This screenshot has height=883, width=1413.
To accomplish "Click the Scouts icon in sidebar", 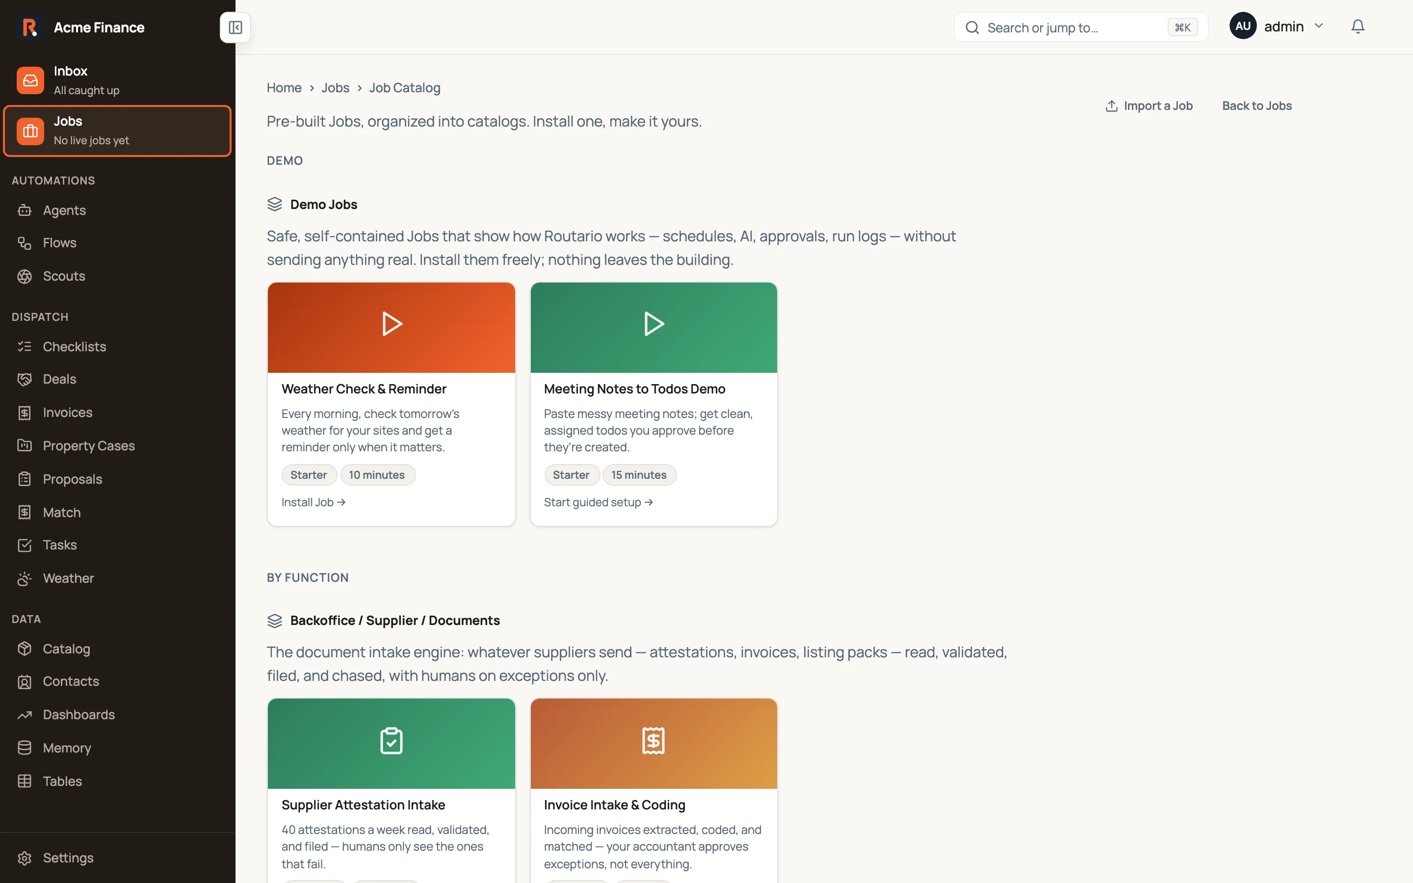I will 25,276.
